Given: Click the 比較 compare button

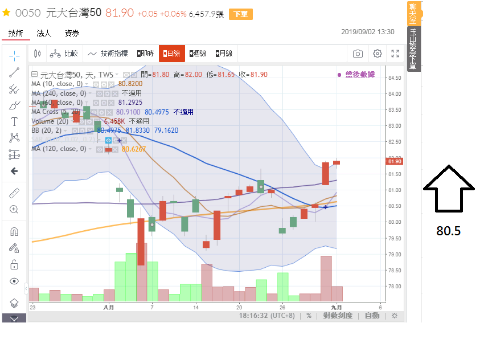Looking at the screenshot, I should point(64,54).
